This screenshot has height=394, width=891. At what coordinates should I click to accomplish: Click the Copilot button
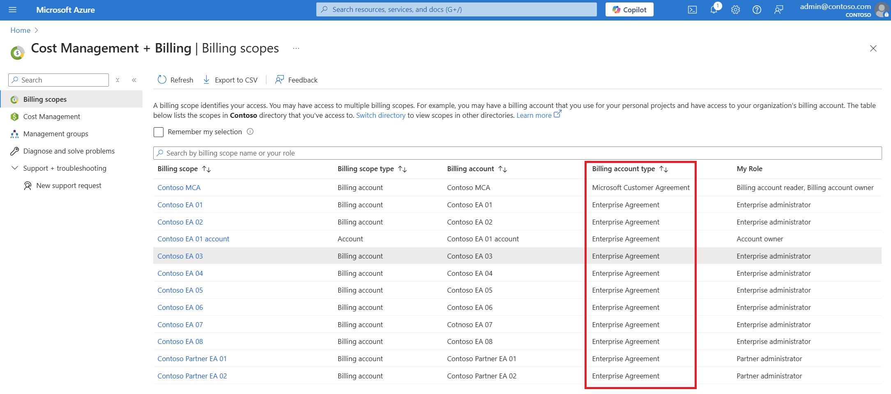pos(629,10)
